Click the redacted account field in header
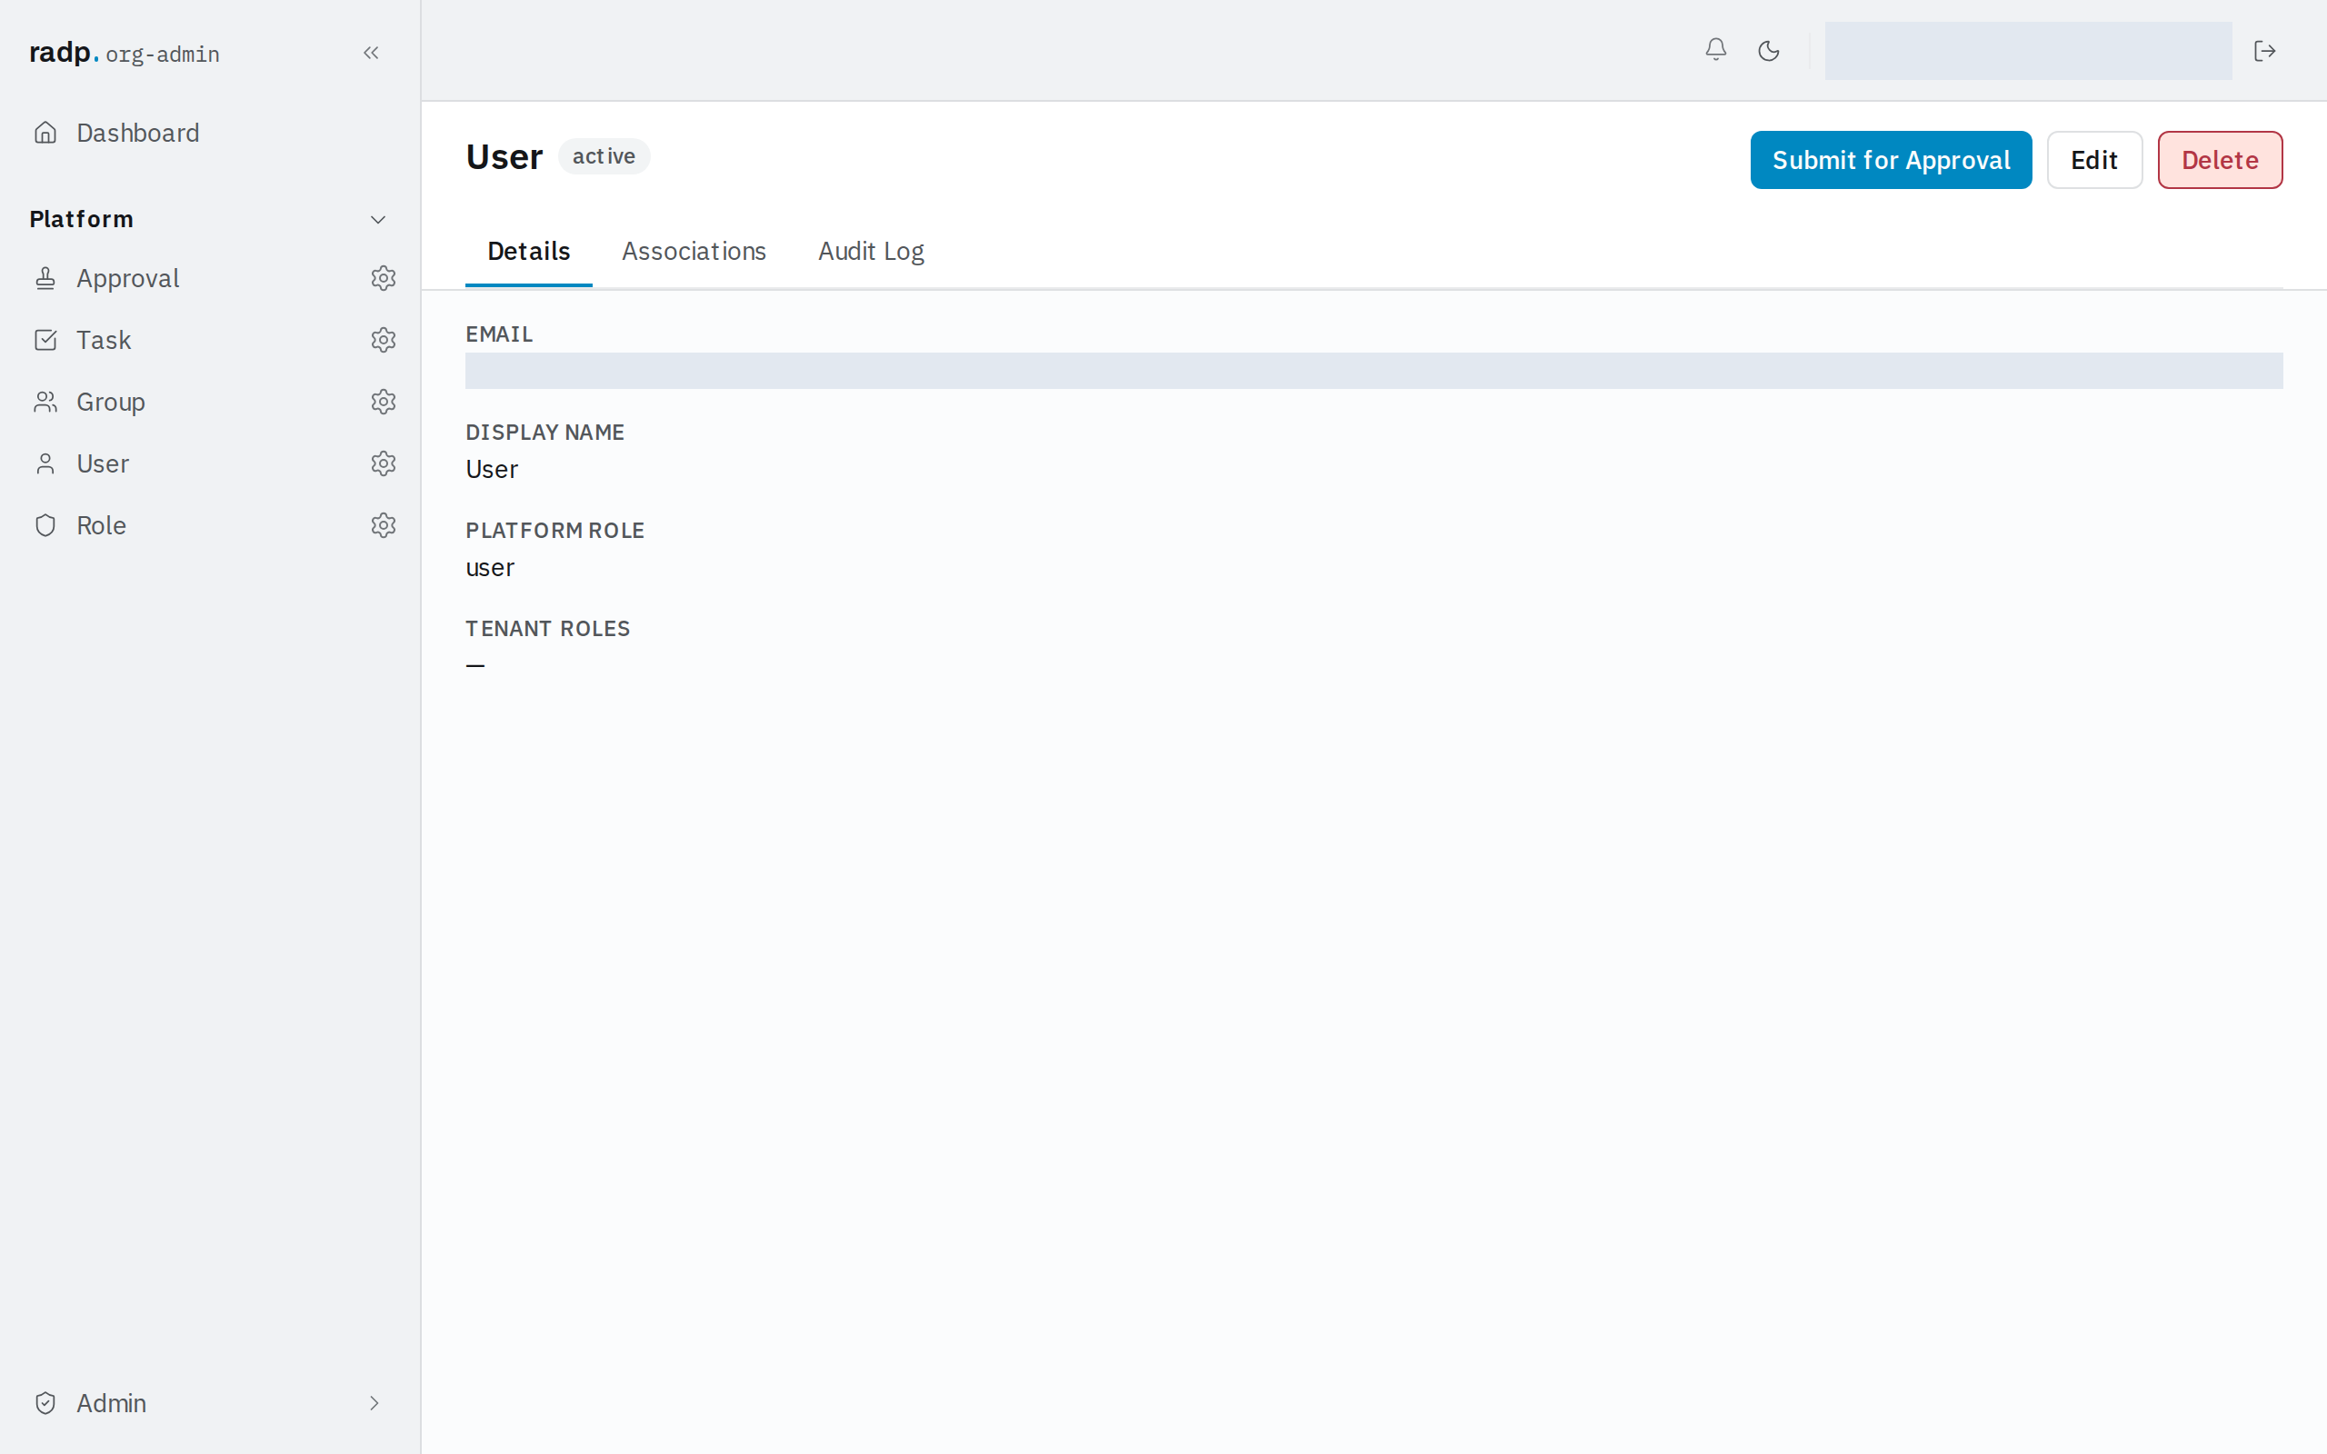This screenshot has height=1454, width=2327. (x=2028, y=51)
